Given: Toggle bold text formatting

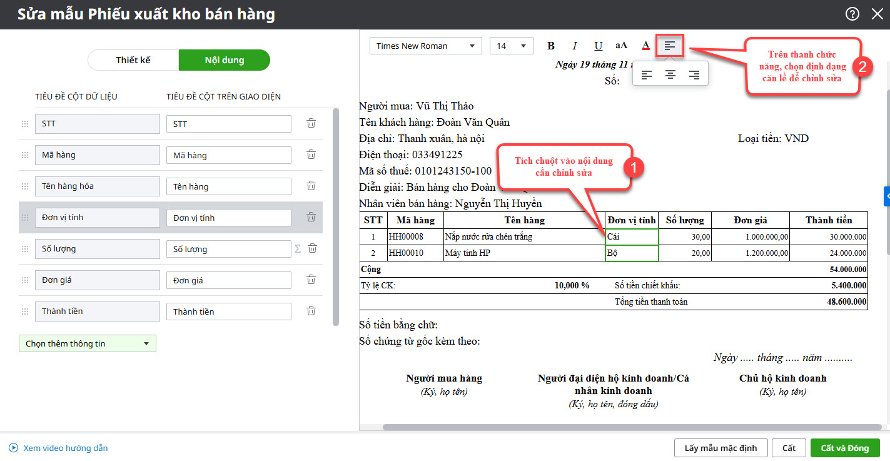Looking at the screenshot, I should tap(551, 46).
